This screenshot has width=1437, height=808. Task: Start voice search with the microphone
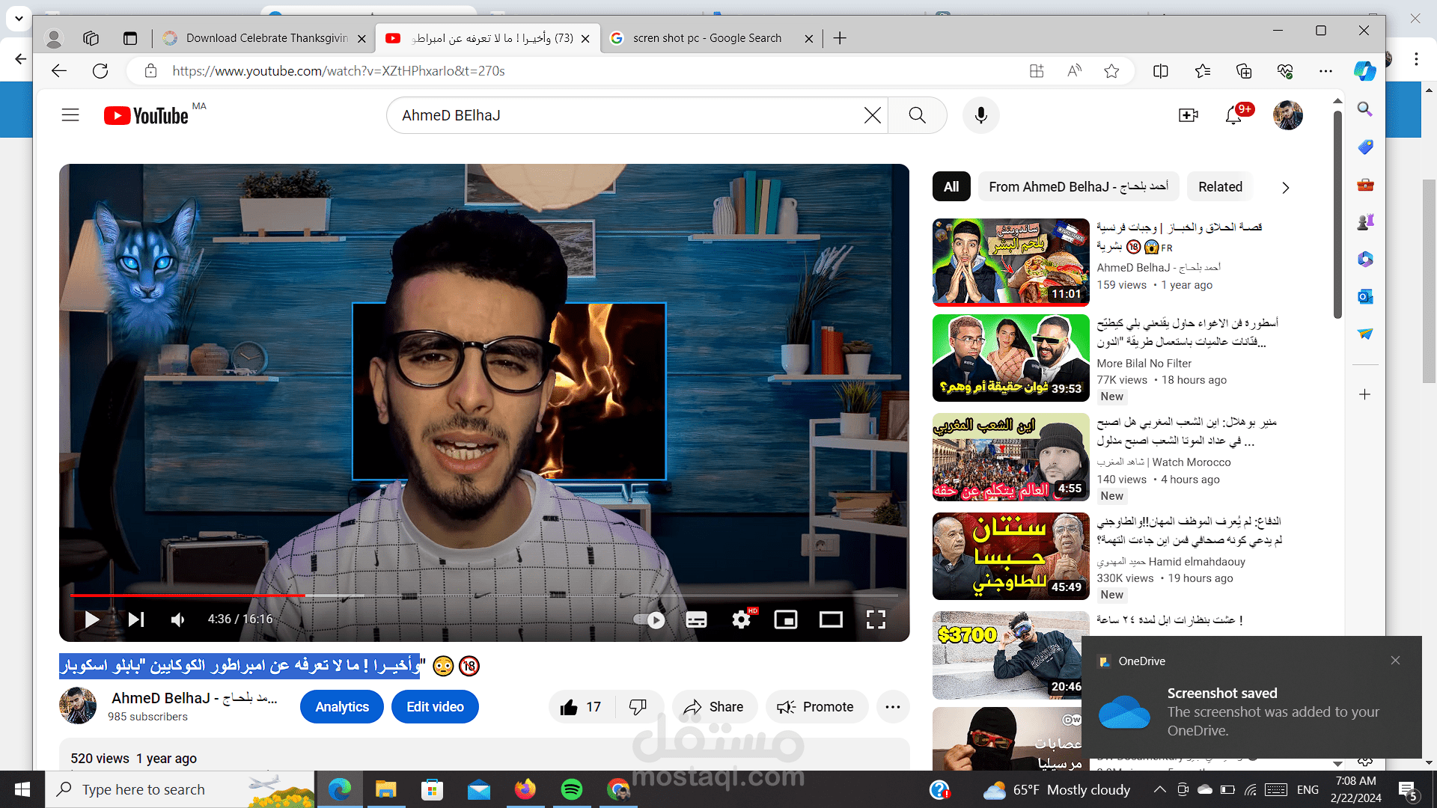[x=980, y=115]
